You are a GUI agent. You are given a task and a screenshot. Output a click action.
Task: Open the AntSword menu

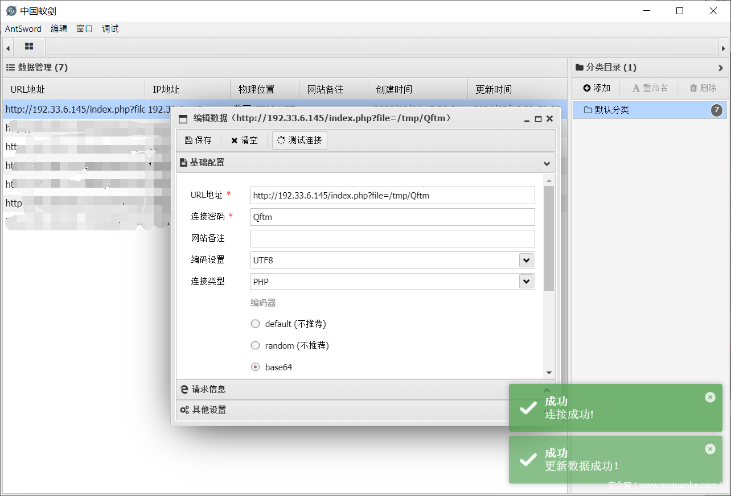[23, 29]
